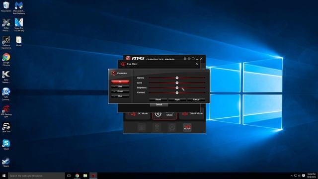This screenshot has height=179, width=318.
Task: Open the info icon in Gaming App title bar
Action: coord(193,59)
